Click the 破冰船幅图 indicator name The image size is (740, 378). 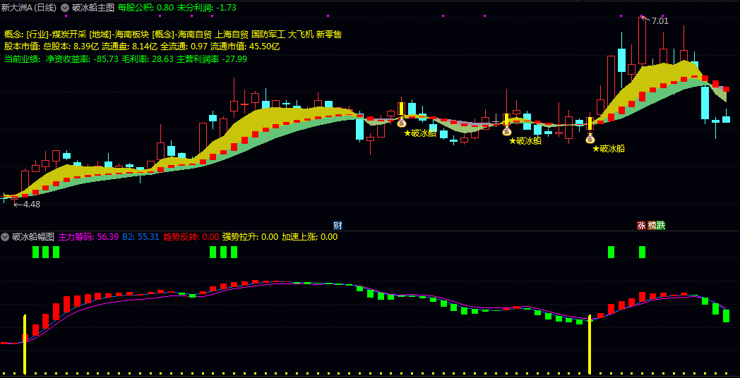coord(33,237)
